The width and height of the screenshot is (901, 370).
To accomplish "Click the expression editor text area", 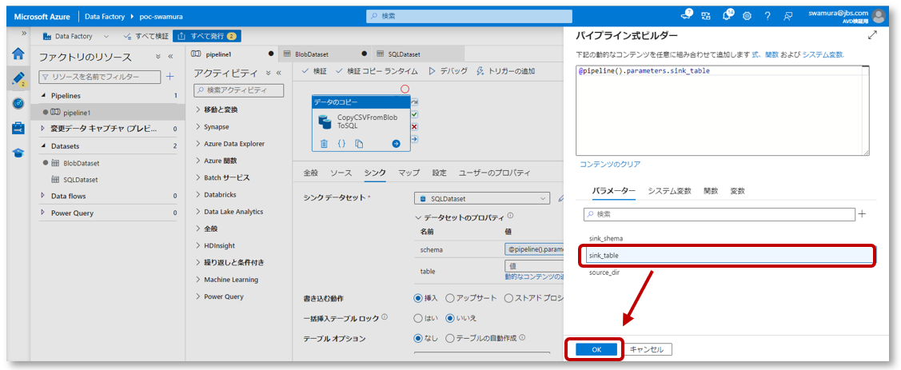I will pyautogui.click(x=722, y=109).
